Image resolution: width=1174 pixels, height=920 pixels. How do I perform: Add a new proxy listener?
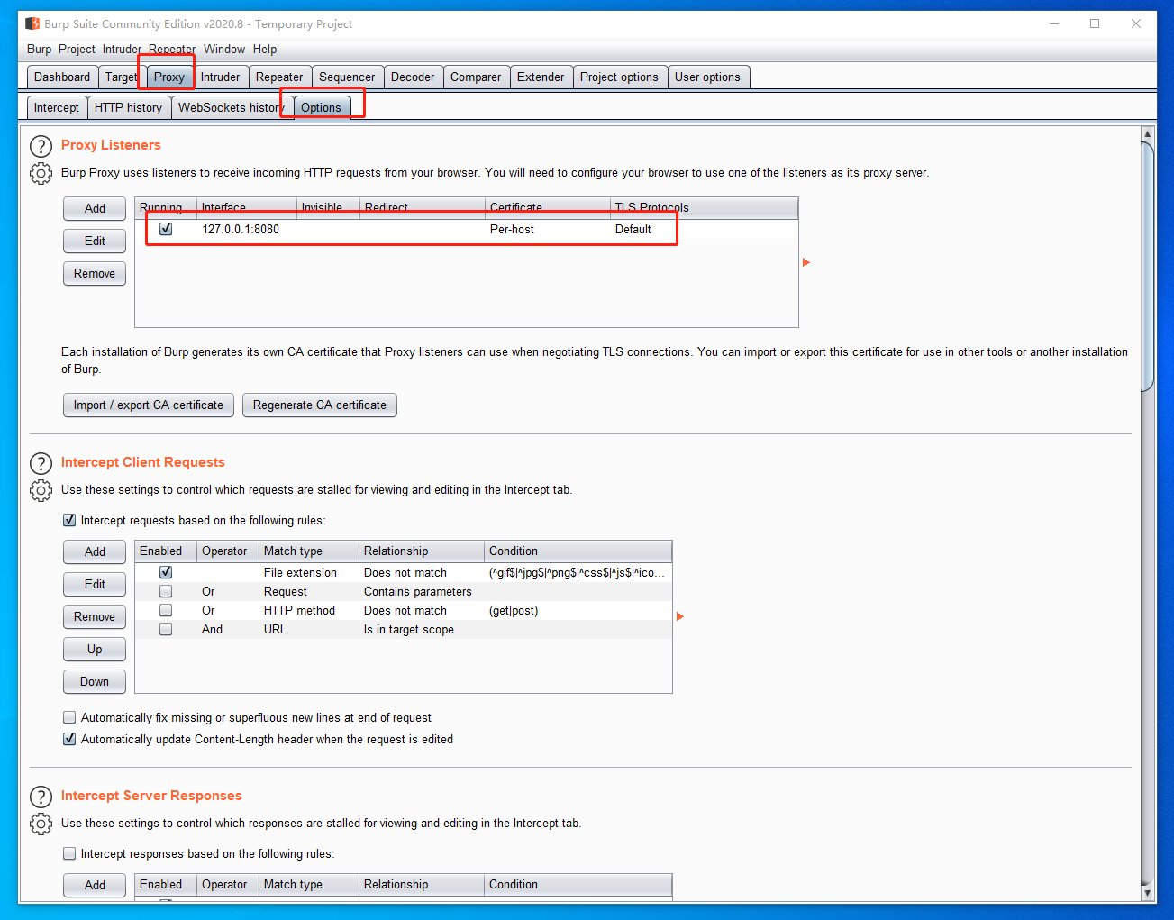click(95, 208)
